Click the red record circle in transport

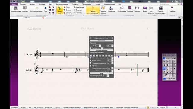pyautogui.click(x=50, y=7)
